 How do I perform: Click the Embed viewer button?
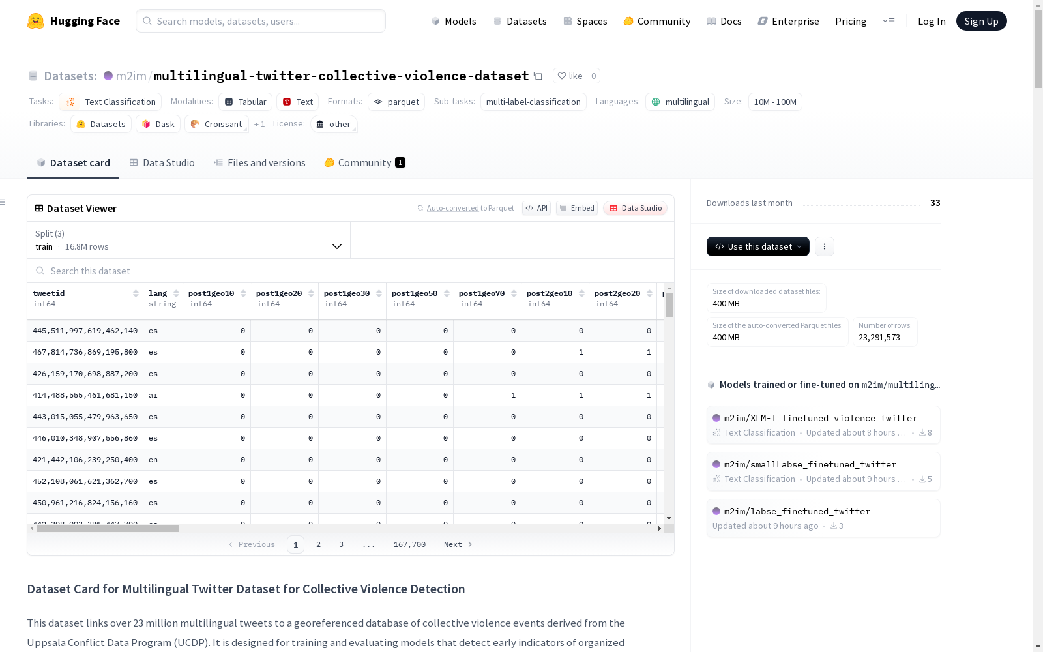[x=577, y=208]
